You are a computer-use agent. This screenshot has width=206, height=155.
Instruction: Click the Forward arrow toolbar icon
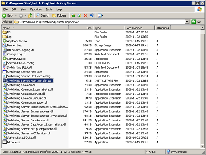tap(21, 16)
